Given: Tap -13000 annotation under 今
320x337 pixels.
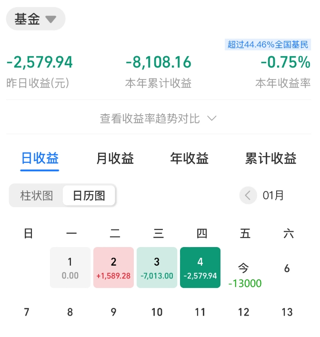Looking at the screenshot, I should (245, 283).
